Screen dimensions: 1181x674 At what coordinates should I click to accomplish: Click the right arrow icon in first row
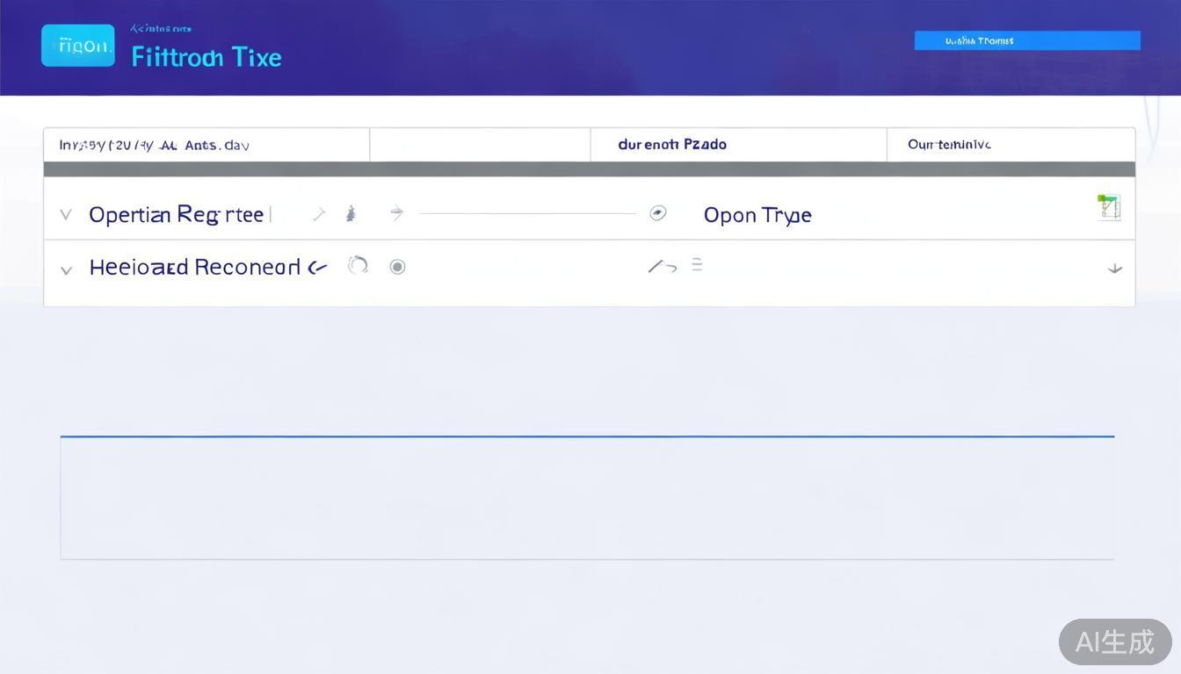(396, 212)
